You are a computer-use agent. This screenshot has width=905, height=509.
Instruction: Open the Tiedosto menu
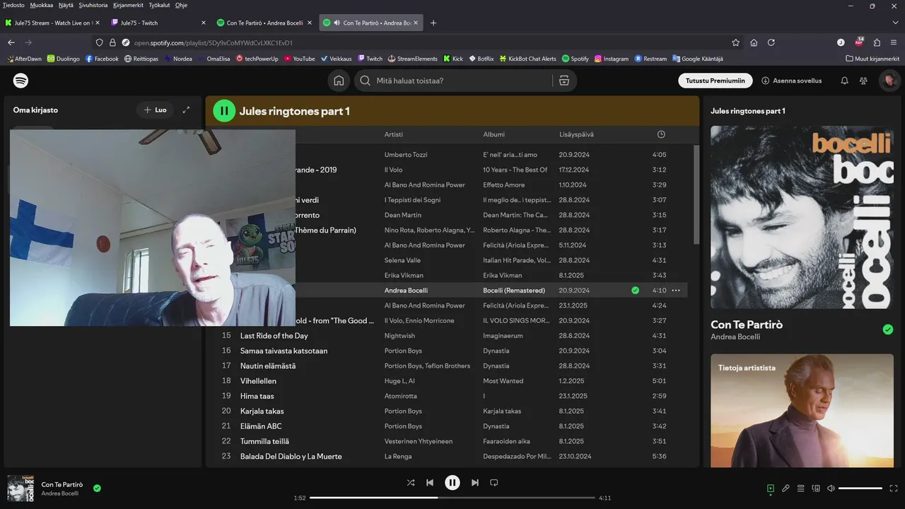13,5
